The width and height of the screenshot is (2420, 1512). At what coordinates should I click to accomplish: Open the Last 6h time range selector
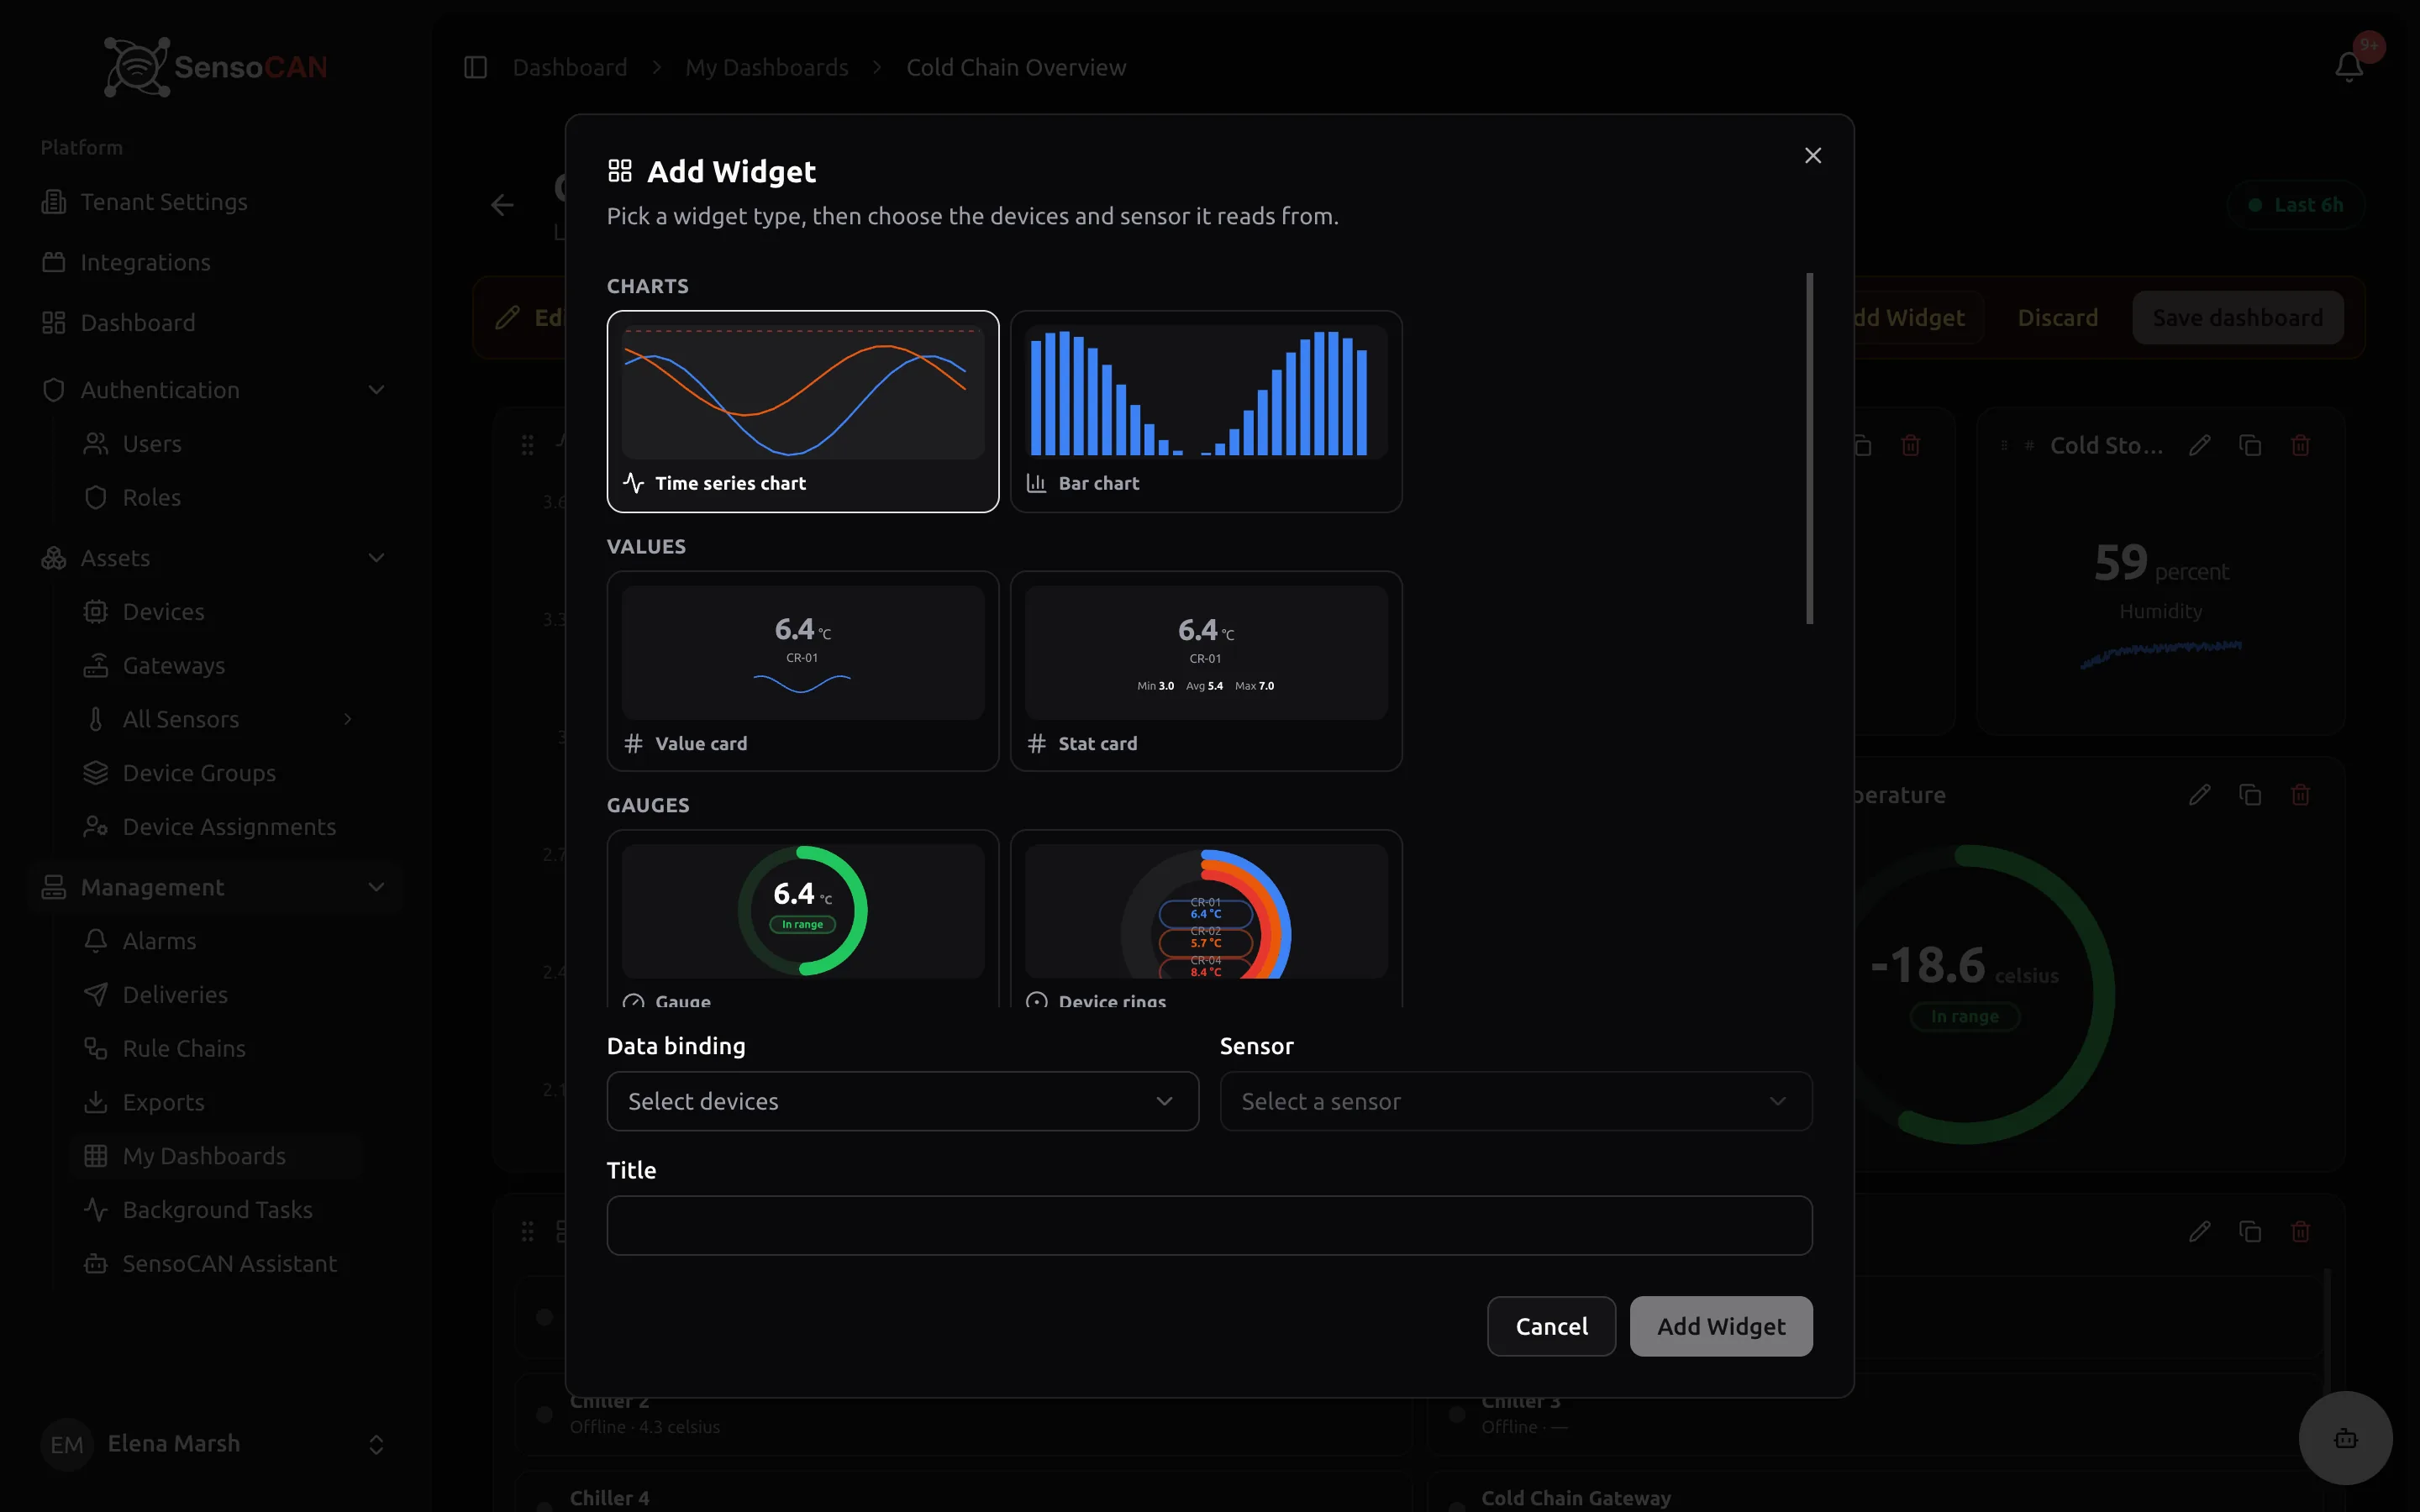point(2295,205)
